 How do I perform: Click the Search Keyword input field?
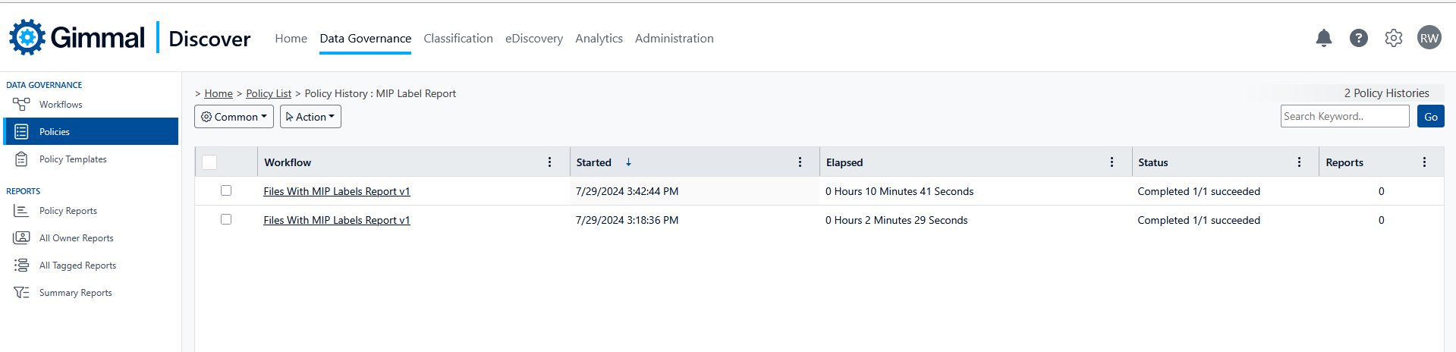[x=1344, y=116]
